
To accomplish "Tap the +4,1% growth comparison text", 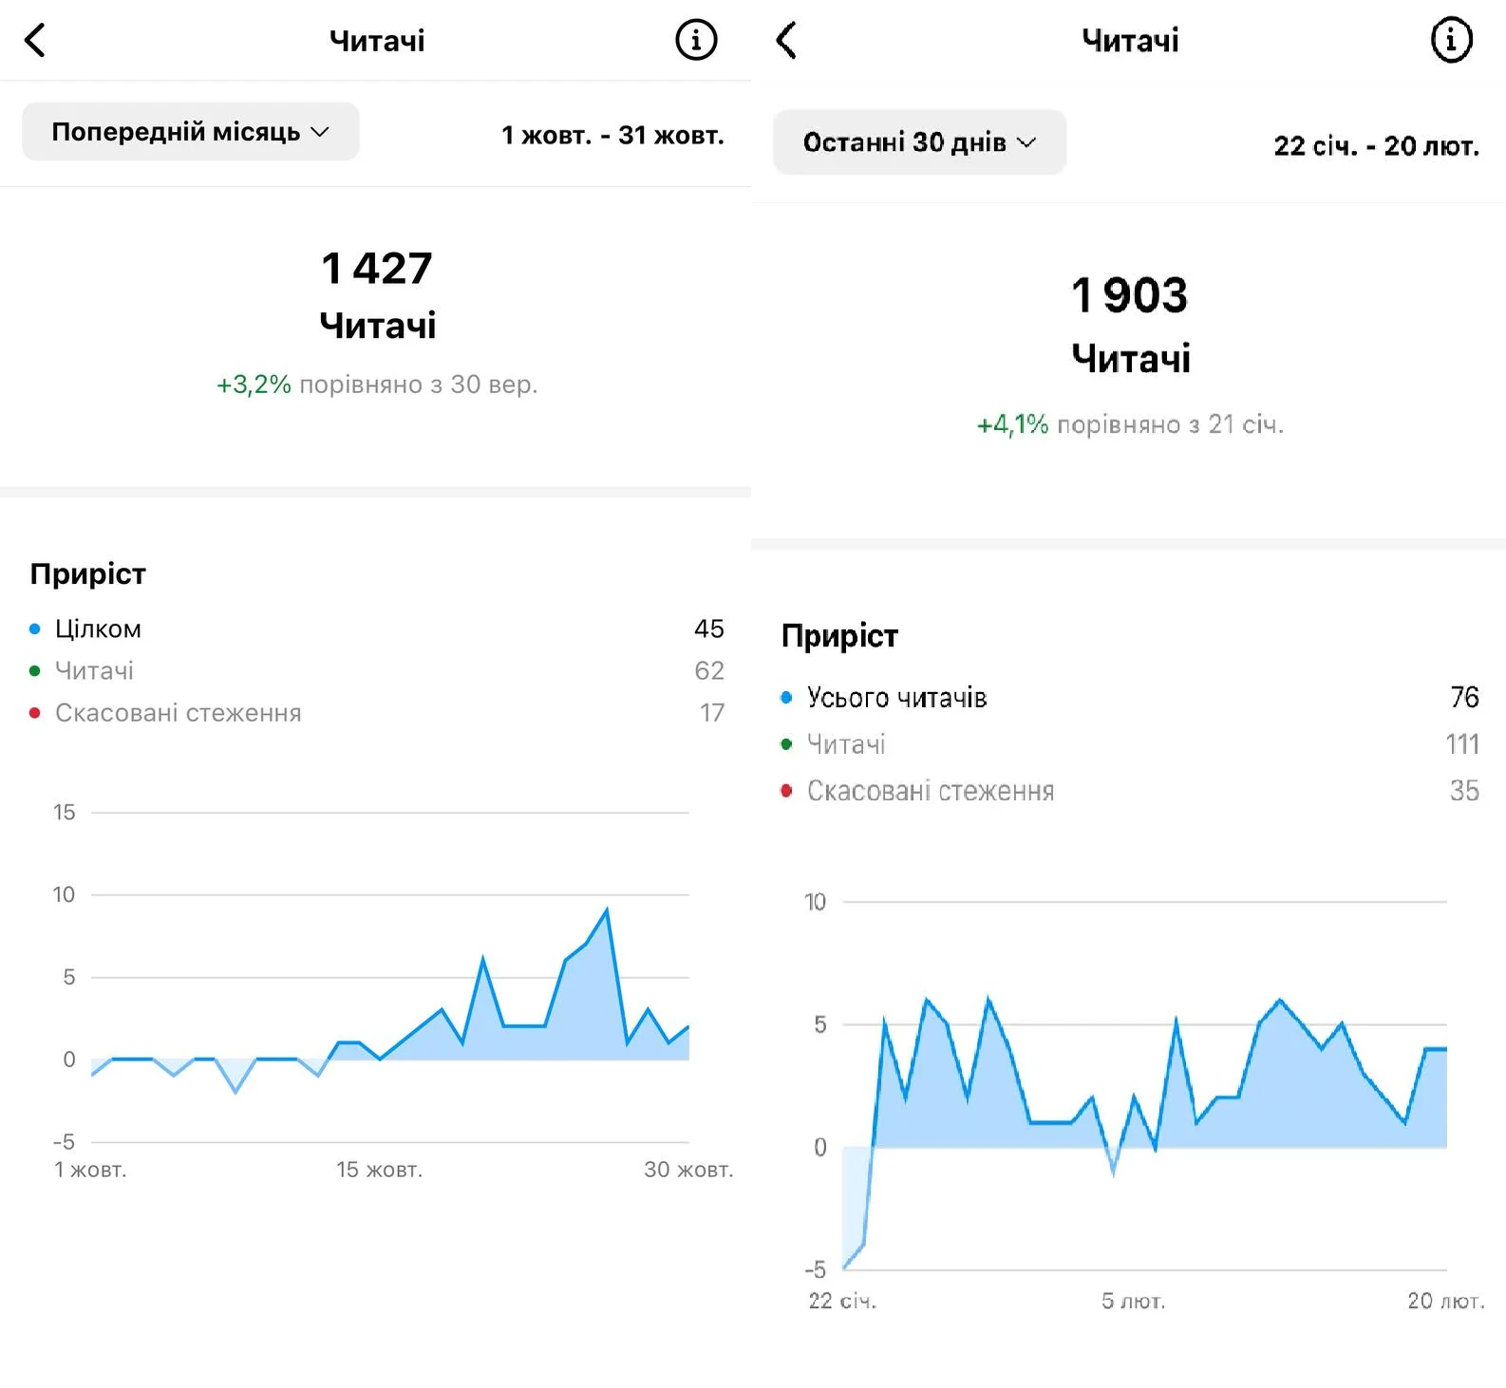I will pyautogui.click(x=1130, y=424).
